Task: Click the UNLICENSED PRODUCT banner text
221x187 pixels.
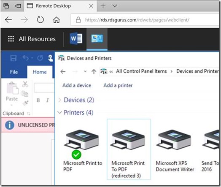Action: 36,125
